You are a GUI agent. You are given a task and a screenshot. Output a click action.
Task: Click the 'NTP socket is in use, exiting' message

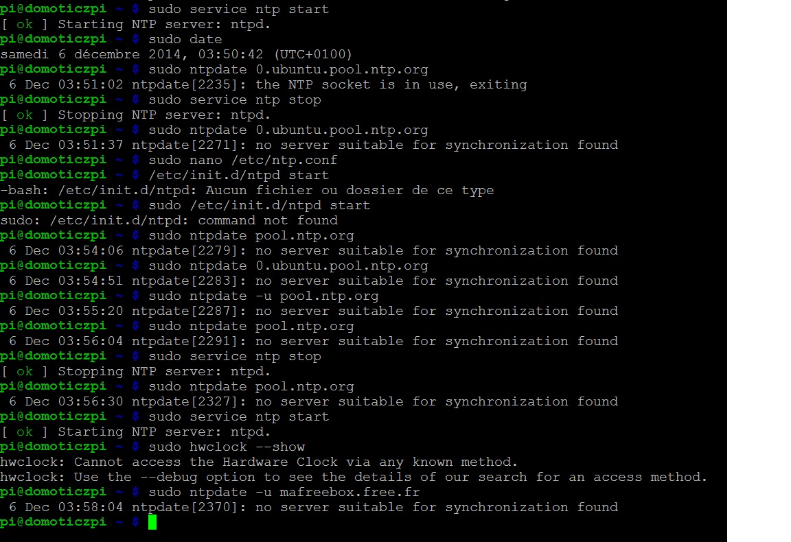391,84
